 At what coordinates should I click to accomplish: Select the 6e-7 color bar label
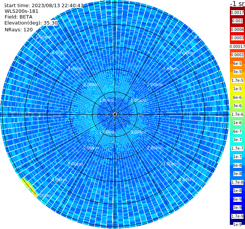pyautogui.click(x=237, y=131)
